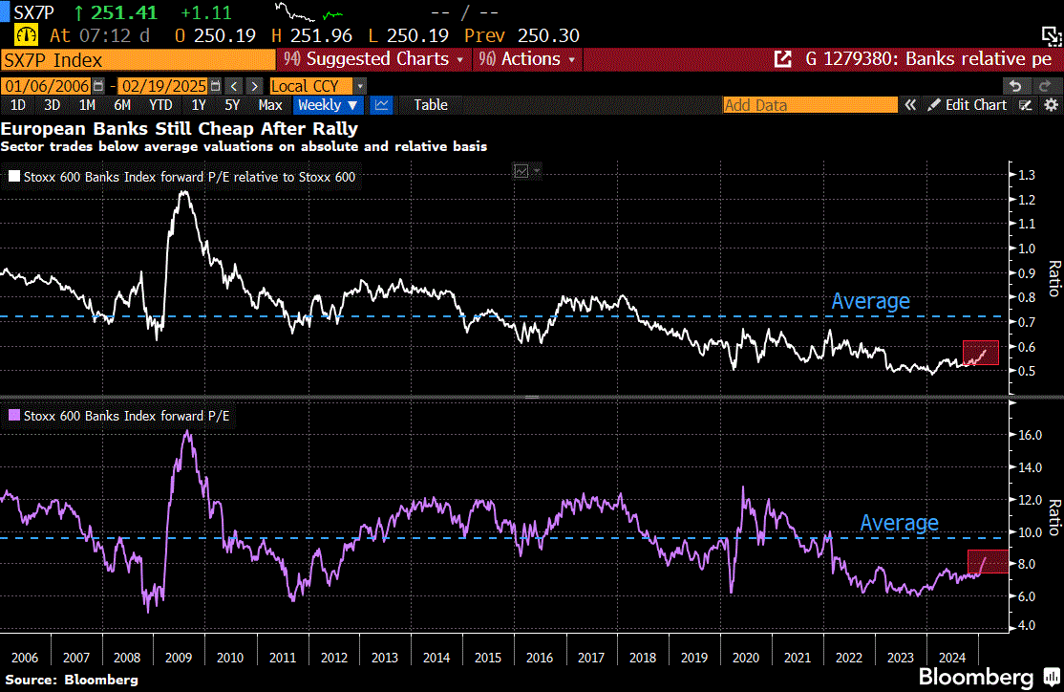The width and height of the screenshot is (1064, 692).
Task: Expand mini chart options dropdown arrow on panel
Action: pos(537,171)
